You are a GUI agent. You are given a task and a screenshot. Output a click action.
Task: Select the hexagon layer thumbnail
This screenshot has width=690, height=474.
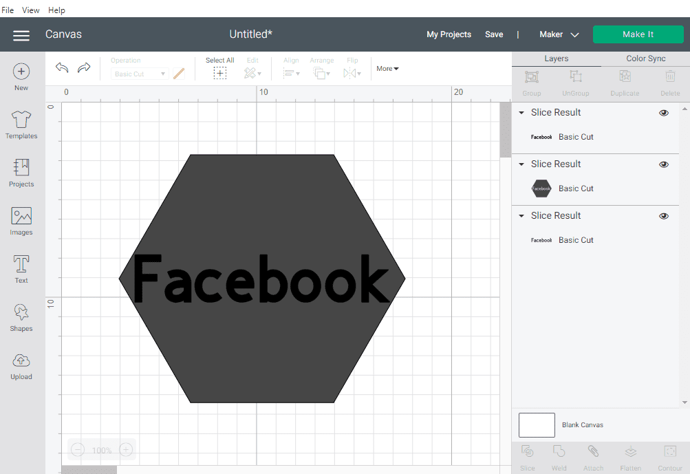pyautogui.click(x=541, y=188)
